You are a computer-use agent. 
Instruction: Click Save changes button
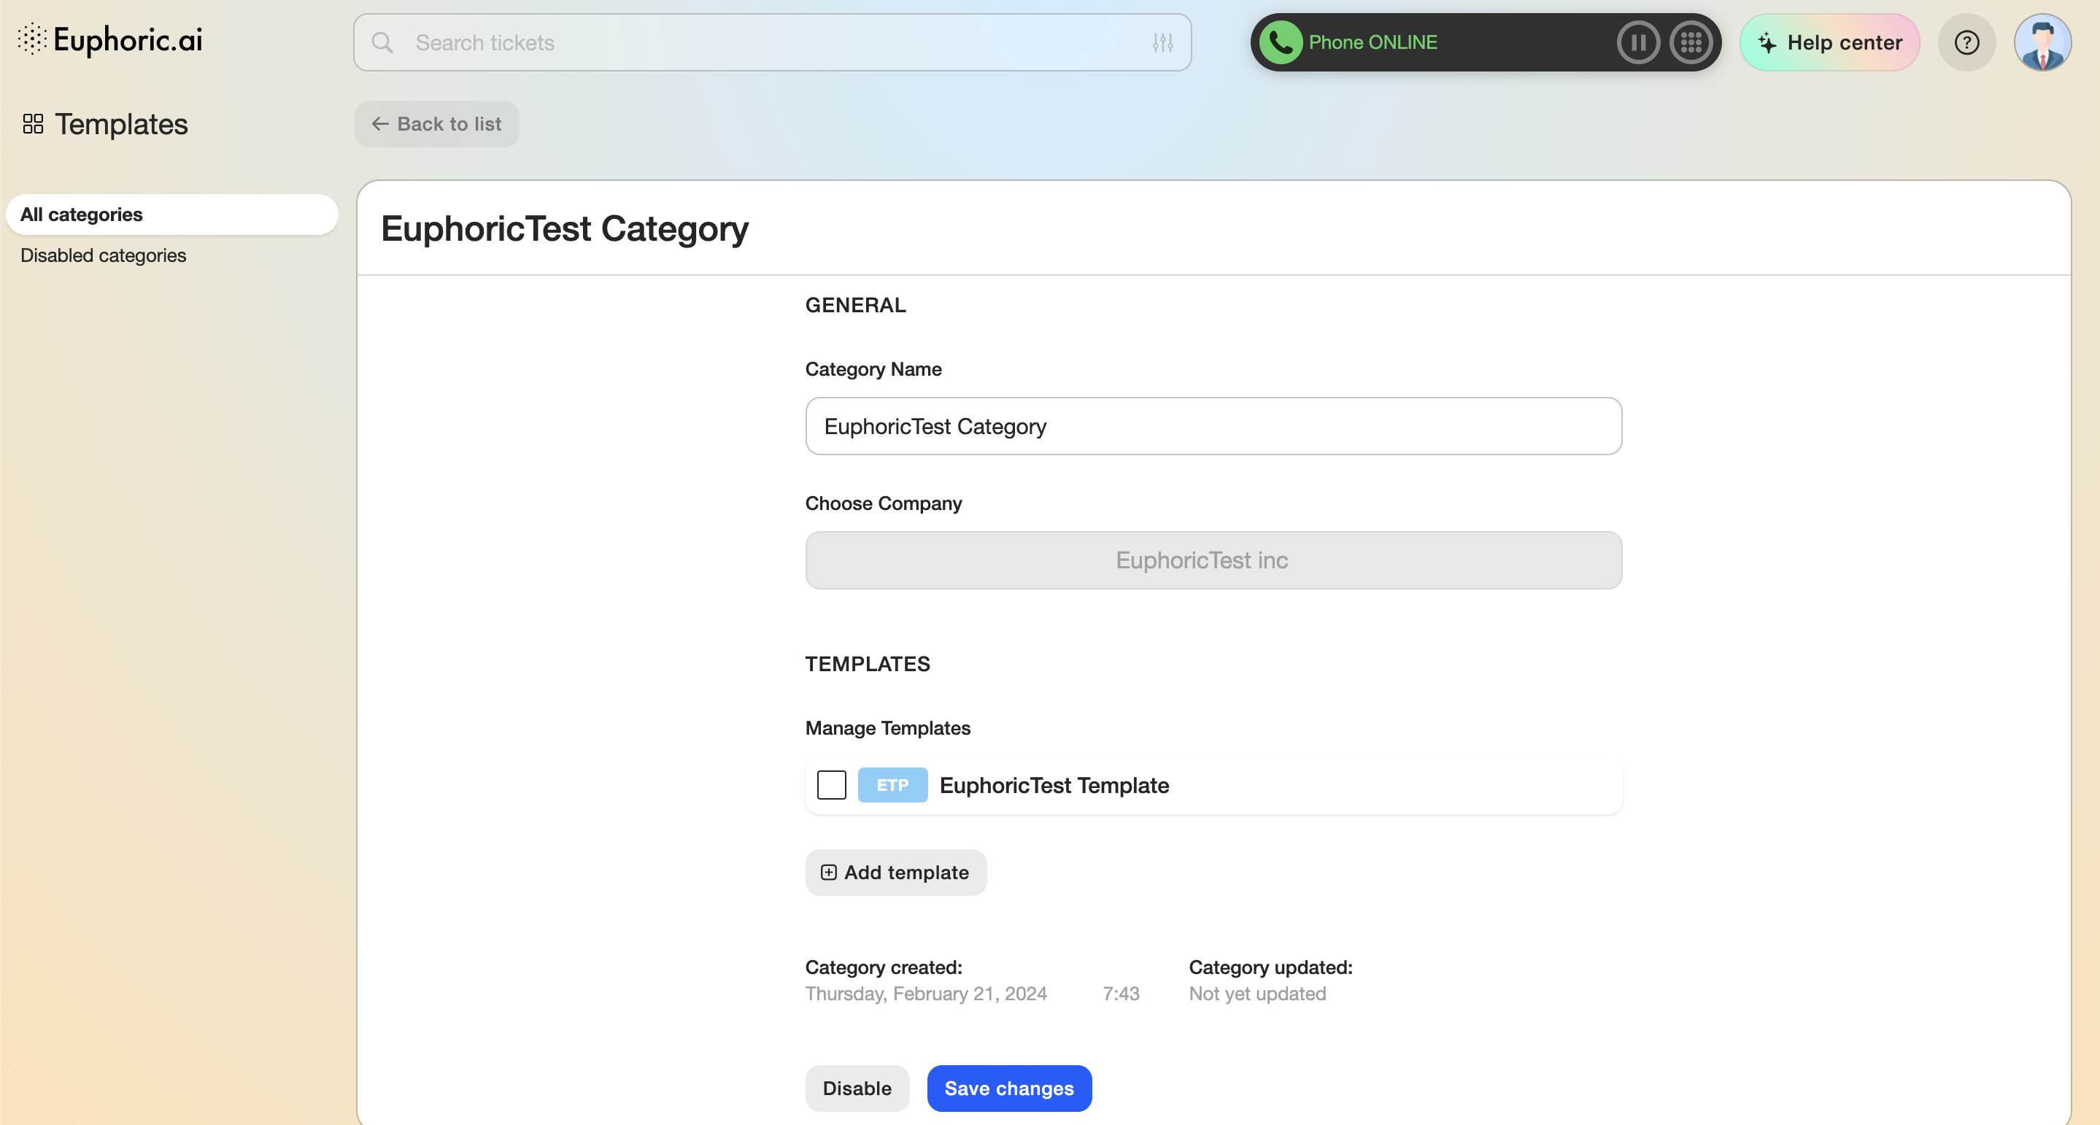tap(1008, 1089)
